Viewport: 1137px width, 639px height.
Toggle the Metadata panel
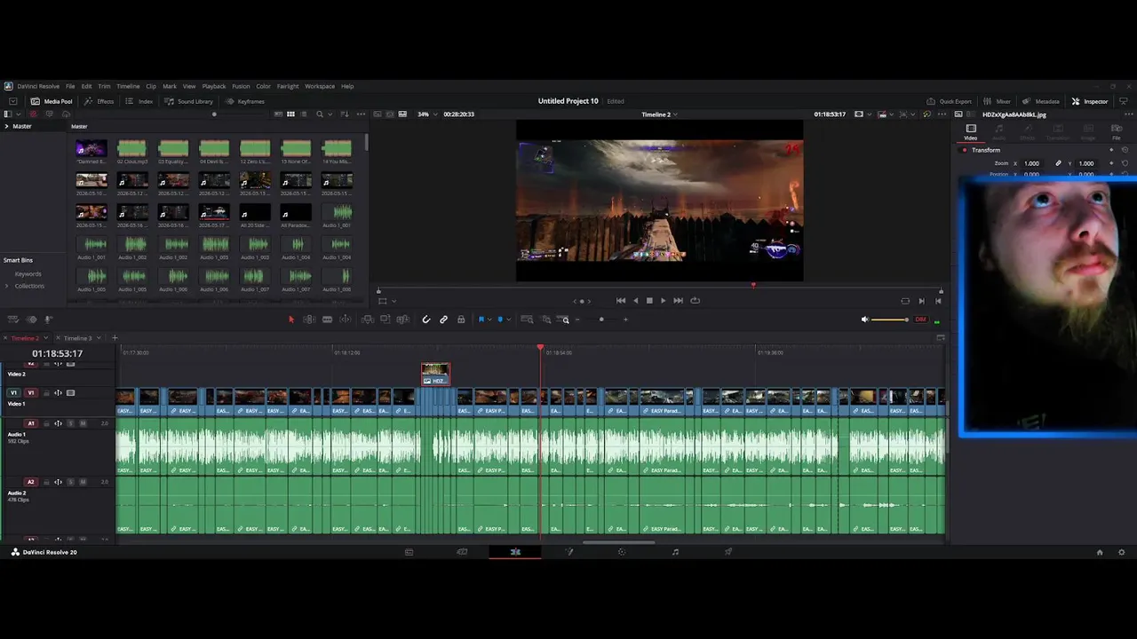point(1040,101)
